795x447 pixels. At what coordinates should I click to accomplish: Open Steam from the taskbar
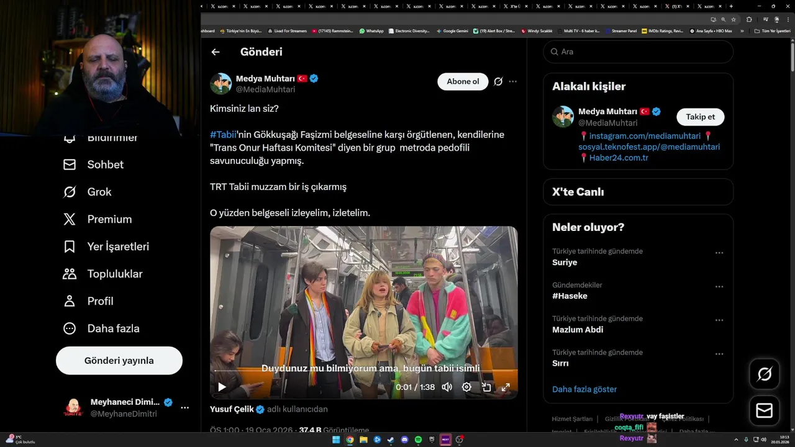391,440
